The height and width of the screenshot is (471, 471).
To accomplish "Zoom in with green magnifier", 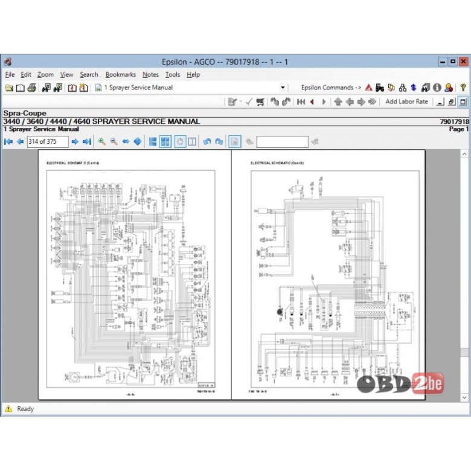I will tap(102, 141).
